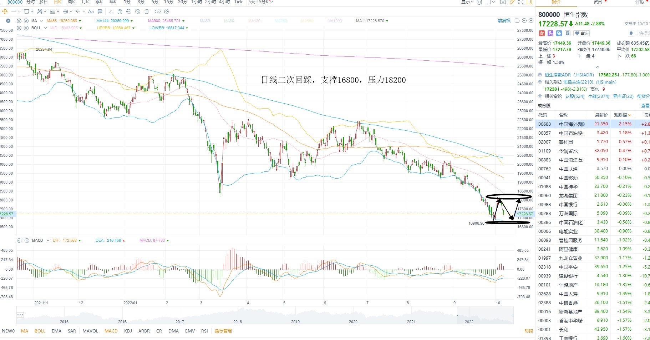Click the trash icon to delete drawings
650x340 pixels.
click(x=147, y=11)
